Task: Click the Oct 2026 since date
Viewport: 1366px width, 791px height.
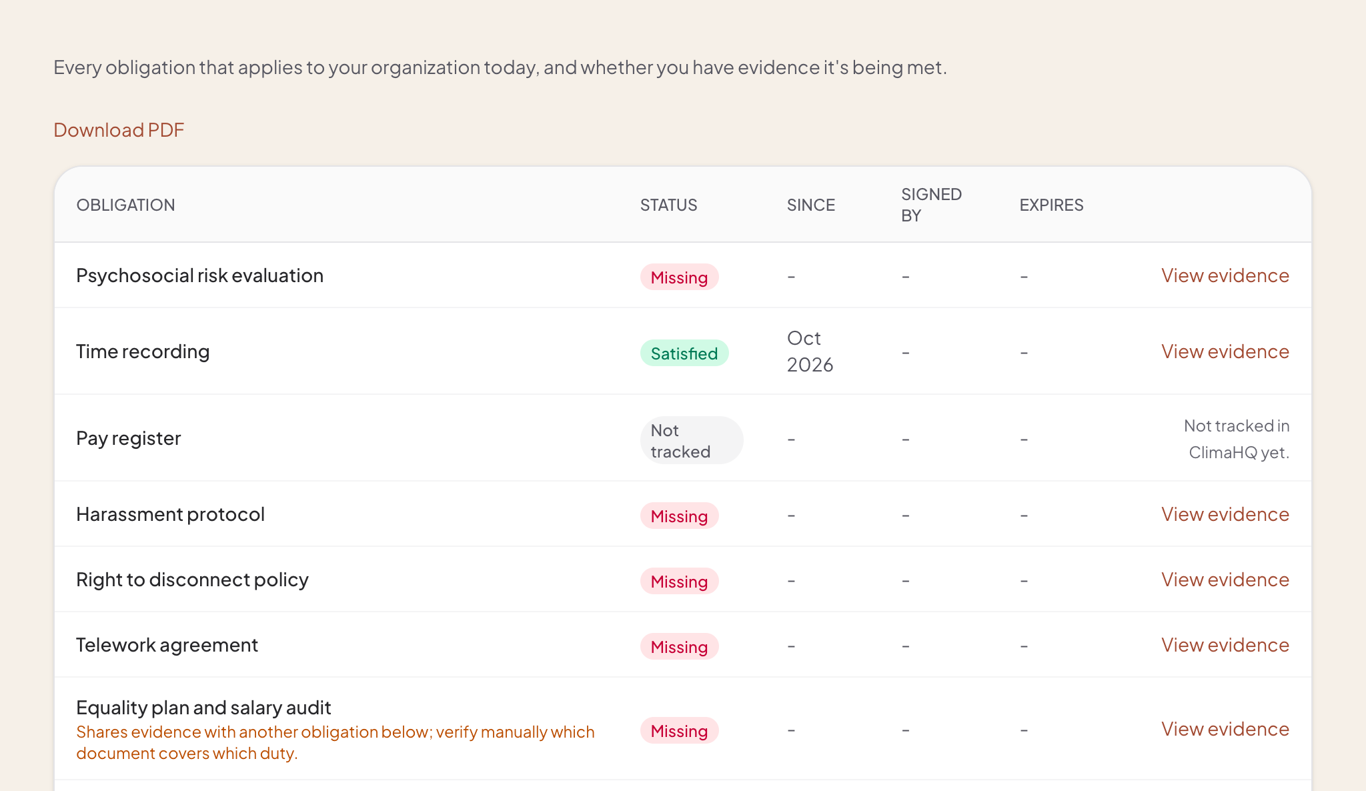Action: point(810,351)
